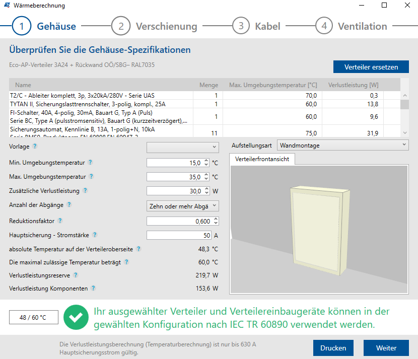Click the component table scrollbar thumb
The width and height of the screenshot is (418, 359).
tap(405, 104)
